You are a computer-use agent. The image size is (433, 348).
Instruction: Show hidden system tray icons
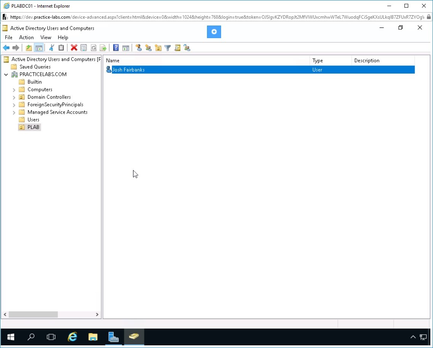(x=413, y=337)
